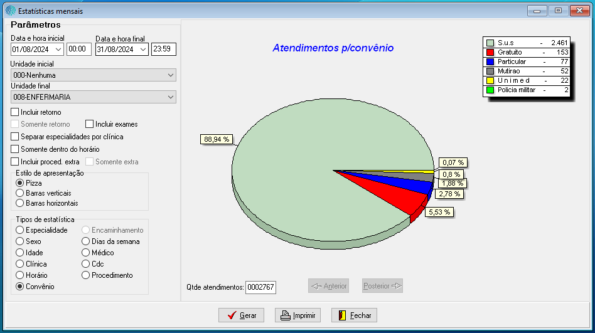Select Barras verticais presentation style
Viewport: 595px width, 333px height.
[x=20, y=193]
